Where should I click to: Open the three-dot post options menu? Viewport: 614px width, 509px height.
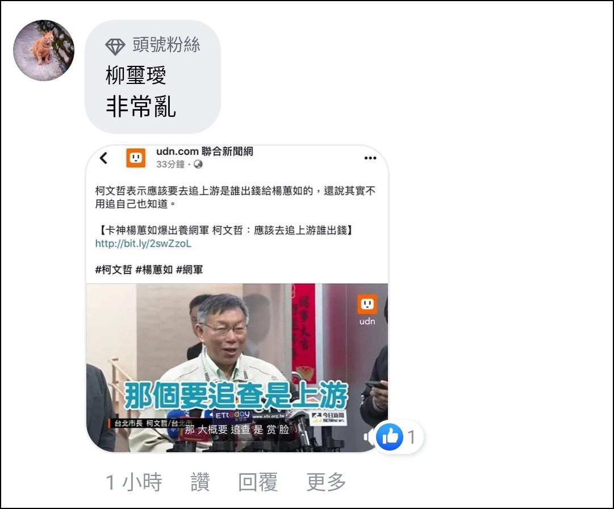pos(370,158)
